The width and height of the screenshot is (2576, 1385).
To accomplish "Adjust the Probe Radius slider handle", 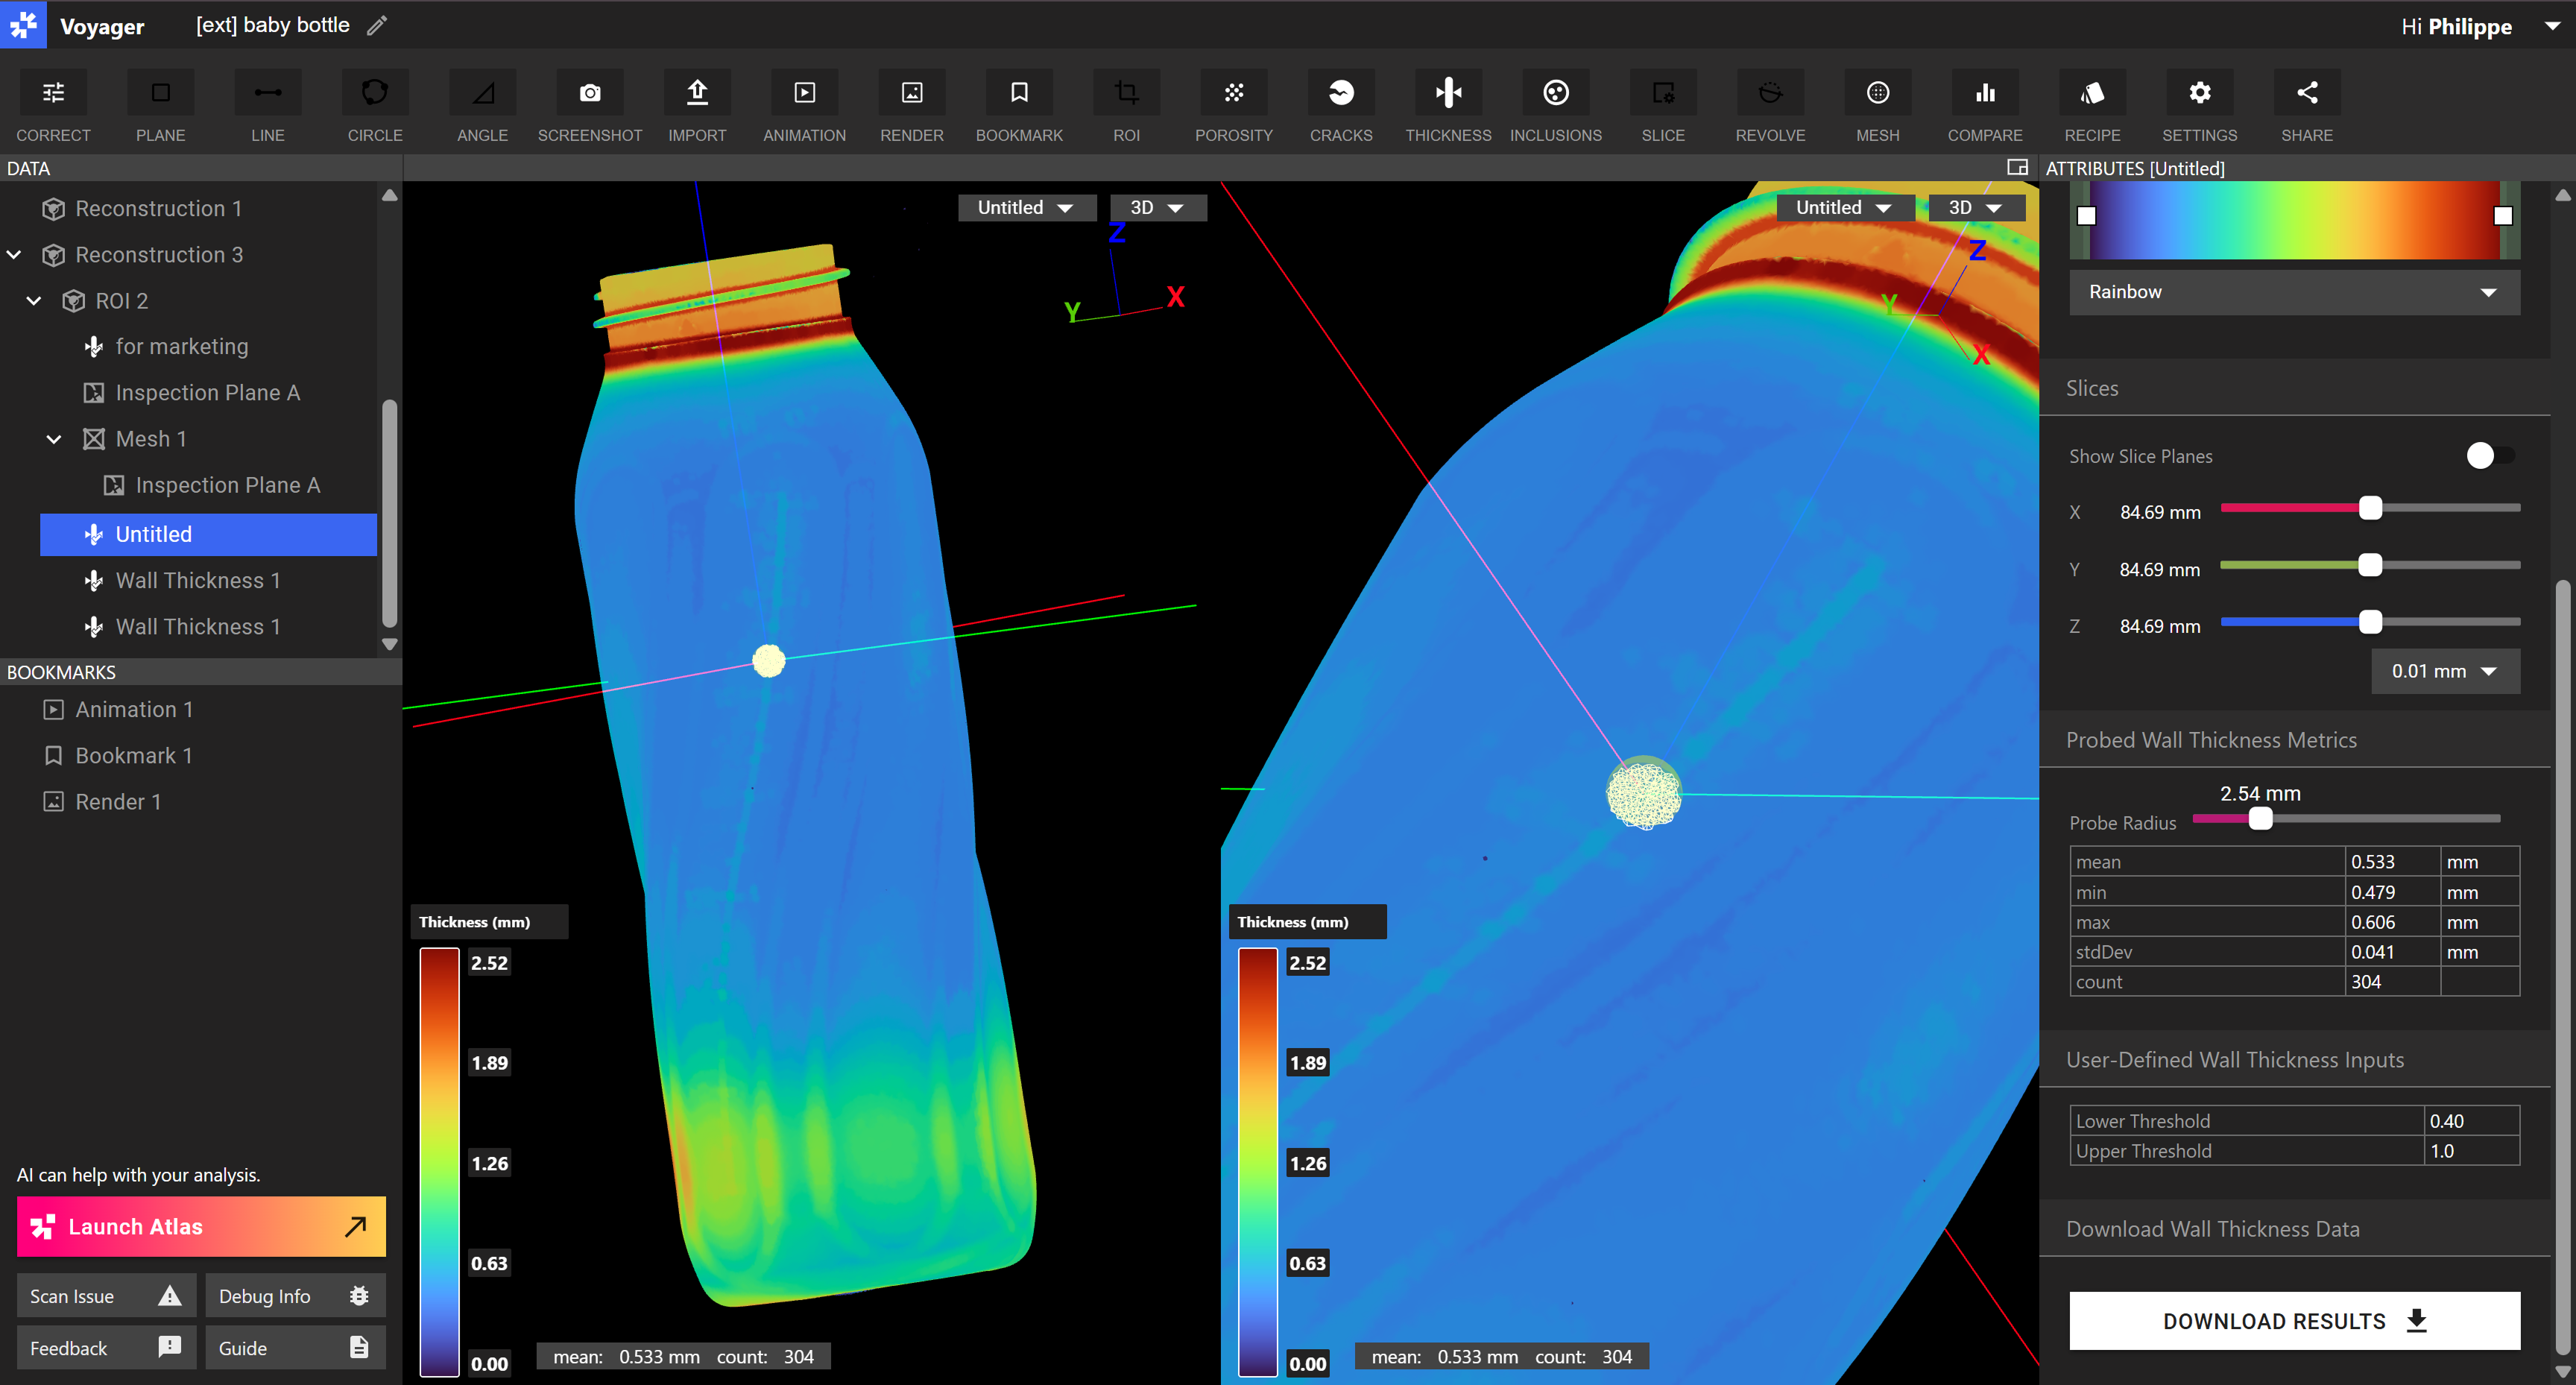I will pyautogui.click(x=2260, y=819).
